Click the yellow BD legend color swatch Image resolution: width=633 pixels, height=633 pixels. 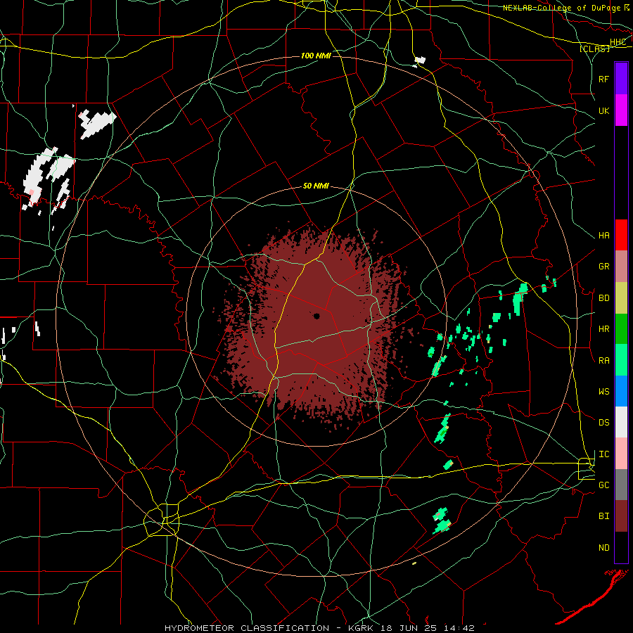621,298
